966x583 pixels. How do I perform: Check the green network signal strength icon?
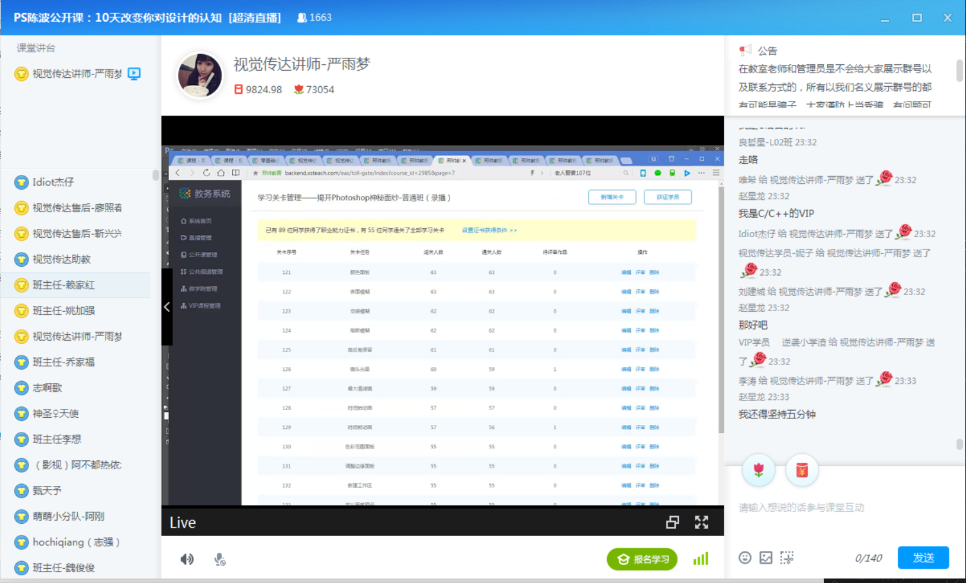700,559
